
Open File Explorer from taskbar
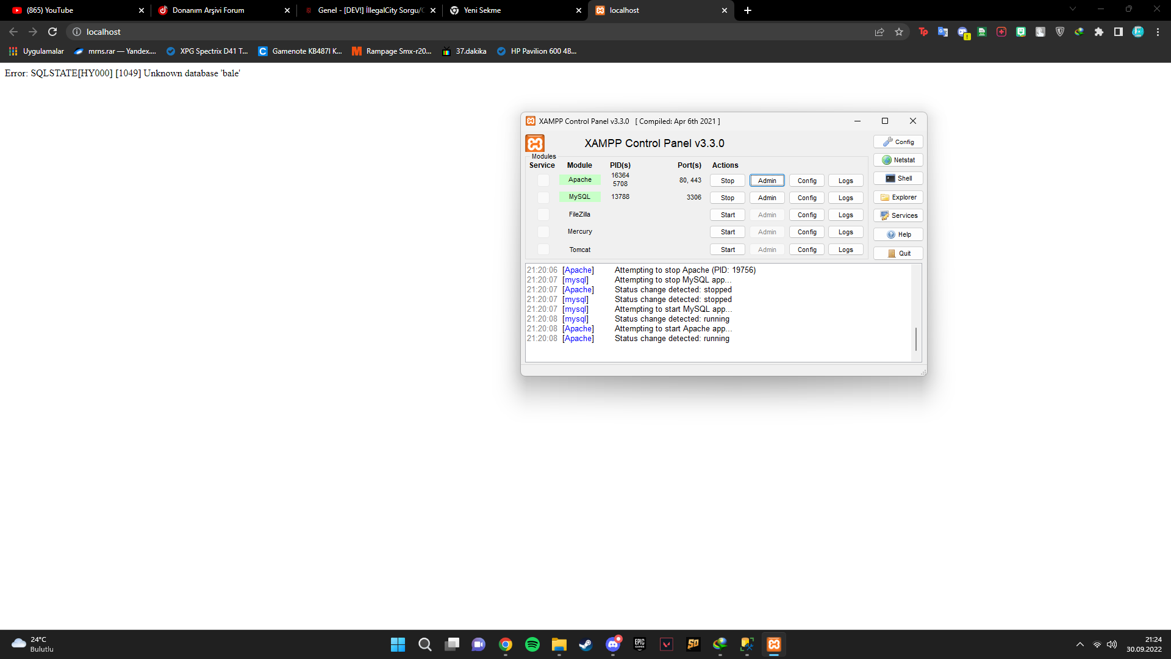coord(559,644)
